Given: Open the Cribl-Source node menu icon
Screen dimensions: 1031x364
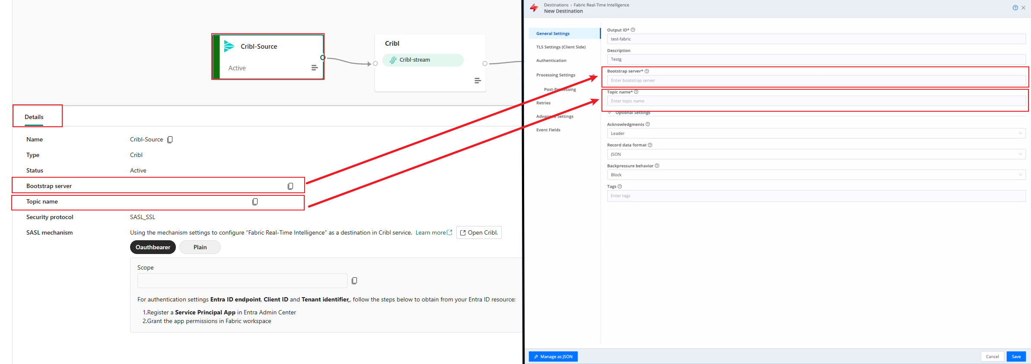Looking at the screenshot, I should (x=315, y=68).
